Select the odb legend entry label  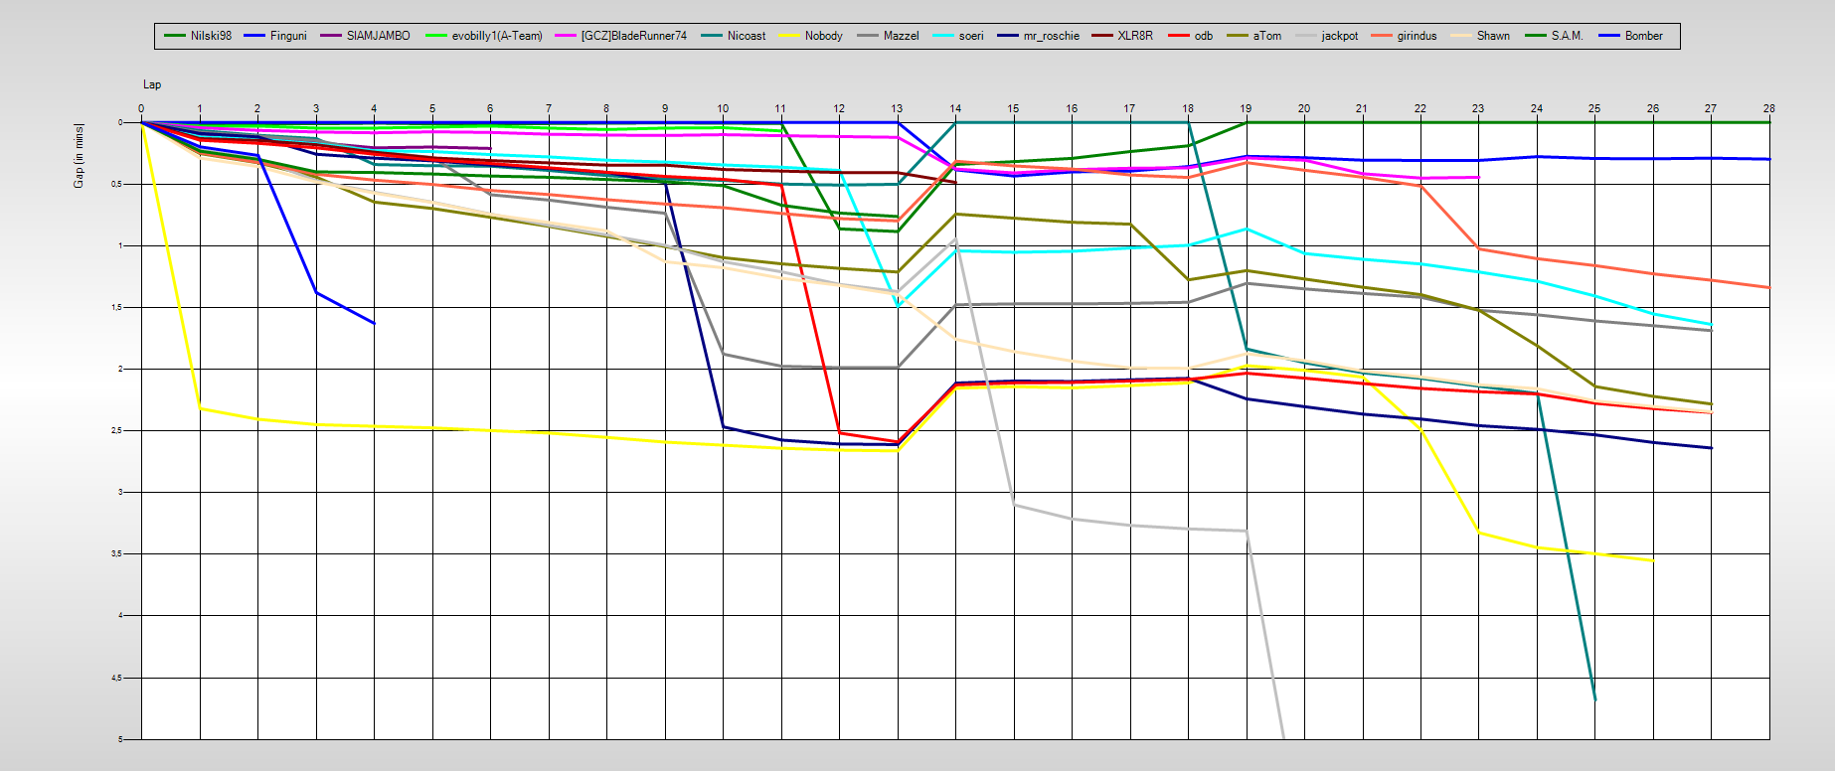click(1203, 36)
